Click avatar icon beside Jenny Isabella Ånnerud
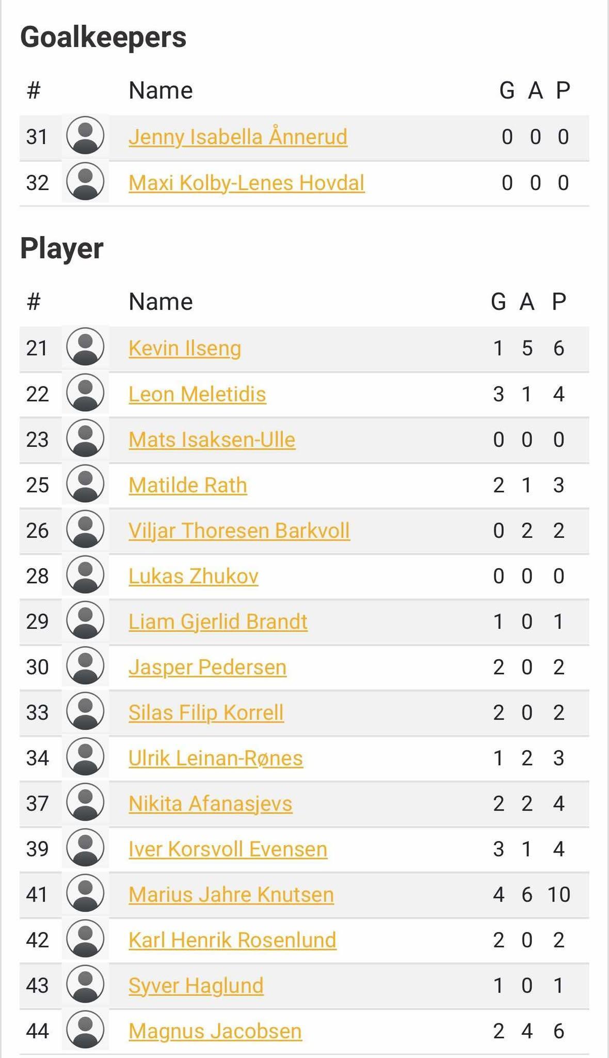The height and width of the screenshot is (1058, 609). coord(85,136)
